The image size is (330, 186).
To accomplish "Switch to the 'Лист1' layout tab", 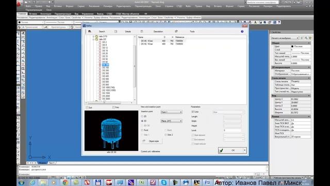I will (x=52, y=163).
